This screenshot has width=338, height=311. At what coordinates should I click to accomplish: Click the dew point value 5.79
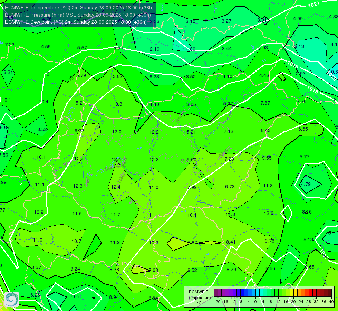click(x=81, y=75)
